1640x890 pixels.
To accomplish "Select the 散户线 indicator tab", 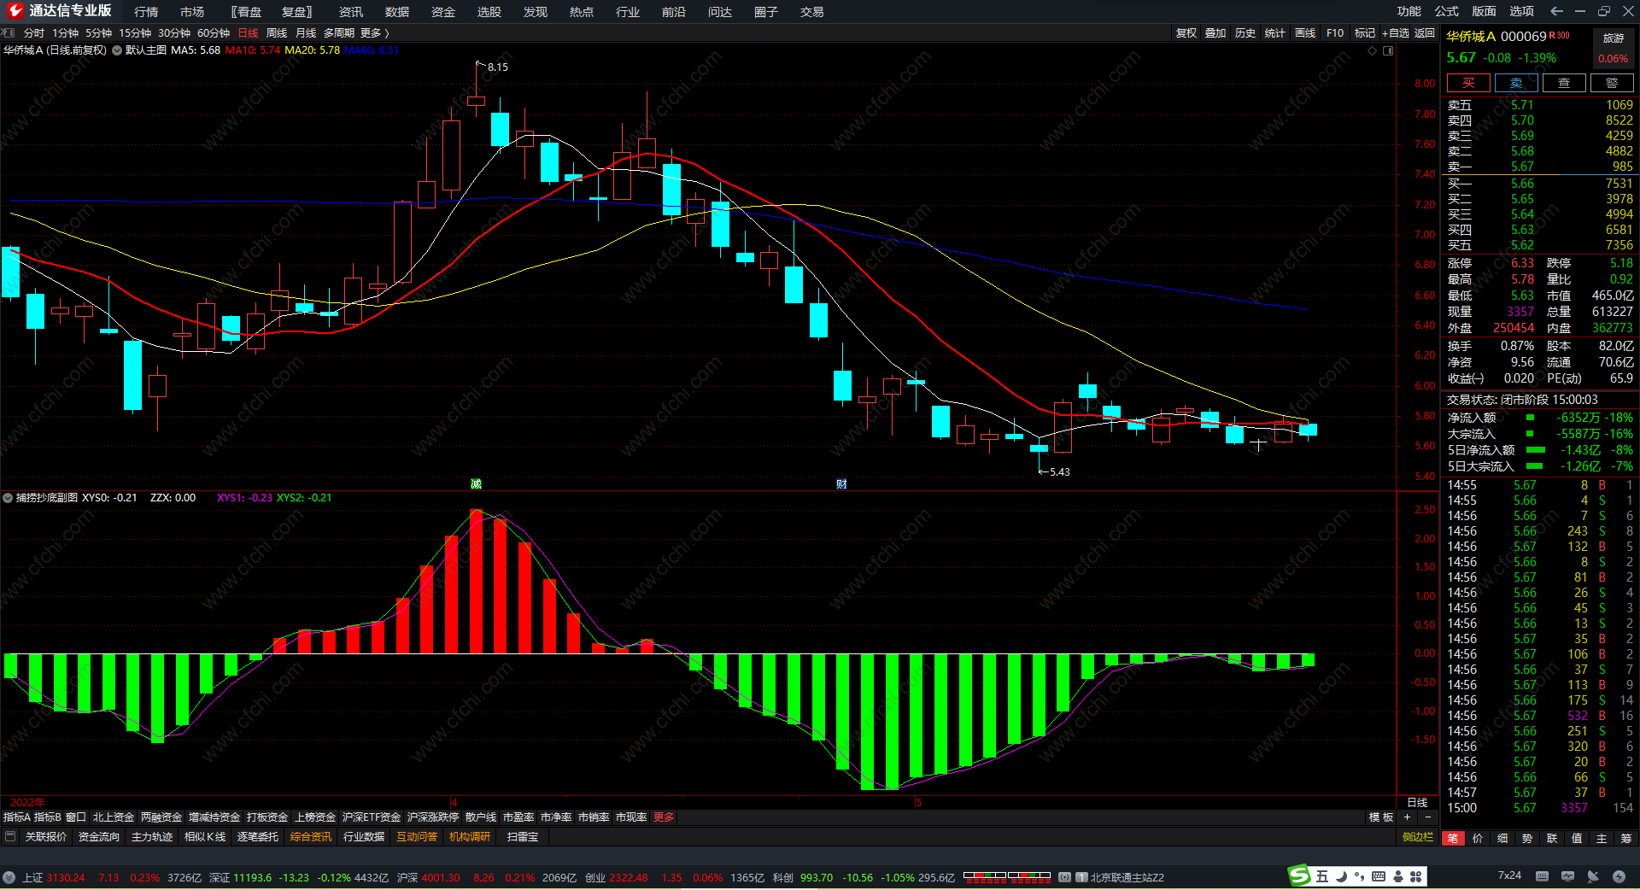I will point(481,817).
